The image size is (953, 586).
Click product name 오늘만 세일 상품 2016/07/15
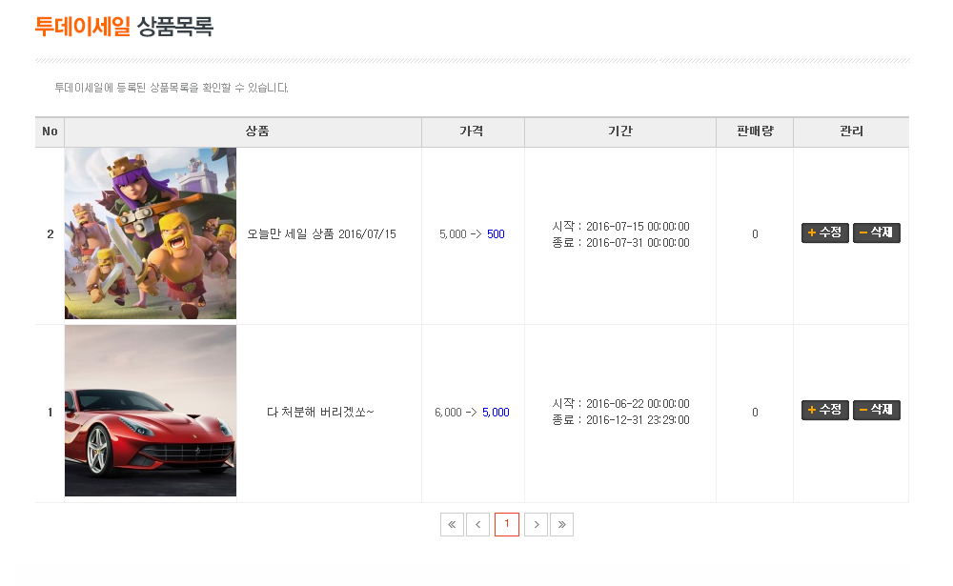321,233
